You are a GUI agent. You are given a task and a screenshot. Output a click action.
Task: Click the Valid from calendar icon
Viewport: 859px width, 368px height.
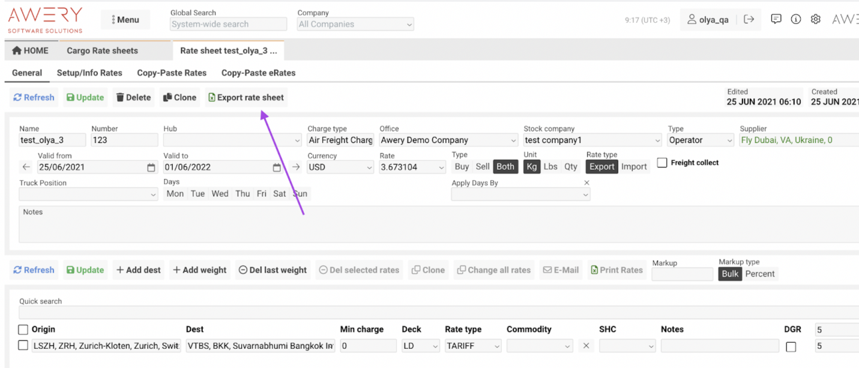click(x=151, y=167)
